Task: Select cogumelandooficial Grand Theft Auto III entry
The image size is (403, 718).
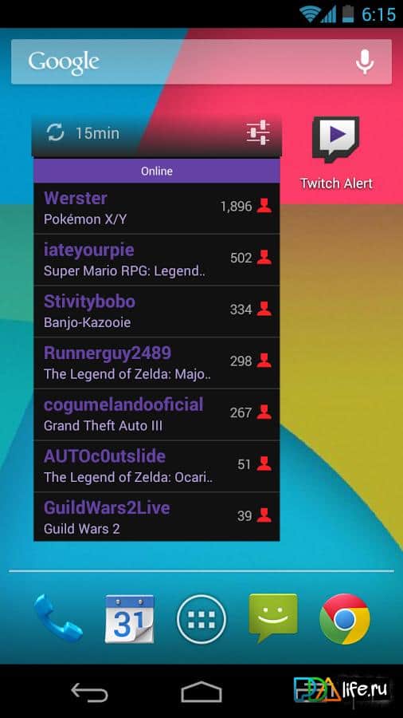Action: coord(157,415)
